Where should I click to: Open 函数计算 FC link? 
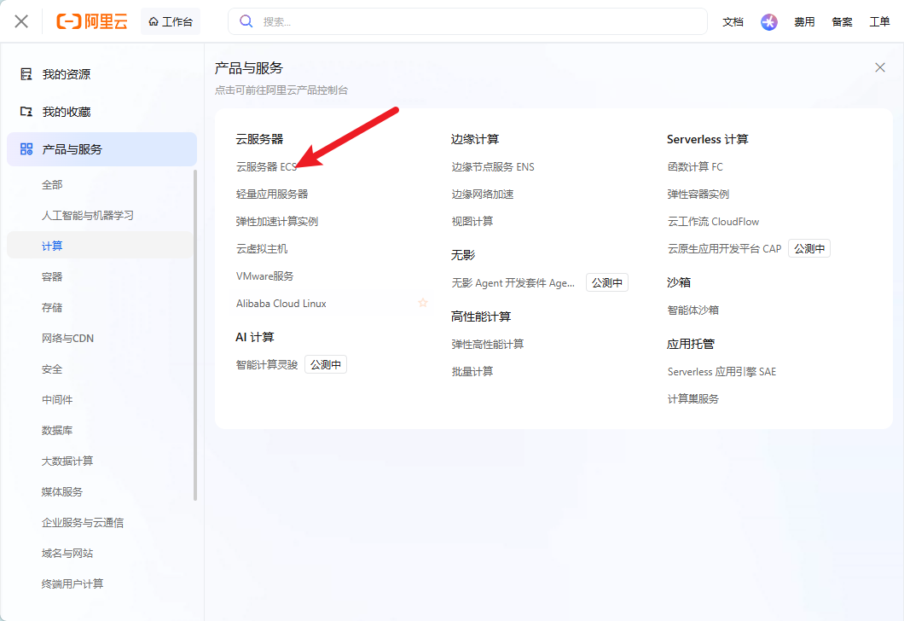pyautogui.click(x=695, y=166)
